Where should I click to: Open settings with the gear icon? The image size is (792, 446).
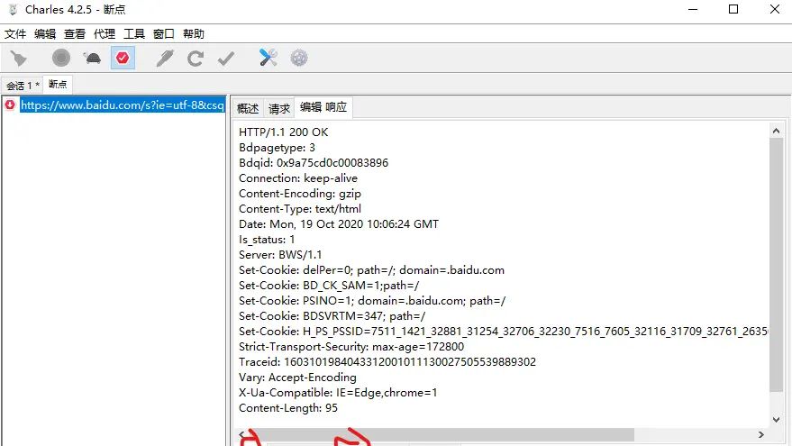coord(299,58)
